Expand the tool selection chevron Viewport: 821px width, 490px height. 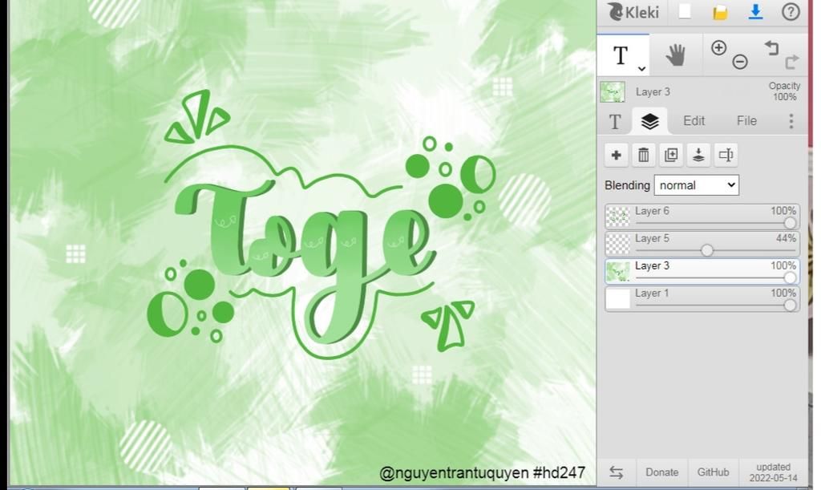click(641, 69)
